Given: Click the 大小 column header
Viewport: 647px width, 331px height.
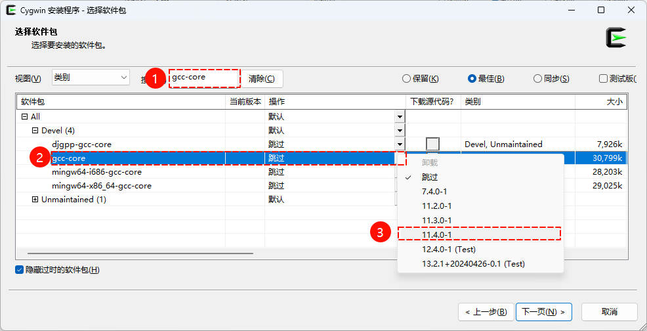Looking at the screenshot, I should 601,102.
